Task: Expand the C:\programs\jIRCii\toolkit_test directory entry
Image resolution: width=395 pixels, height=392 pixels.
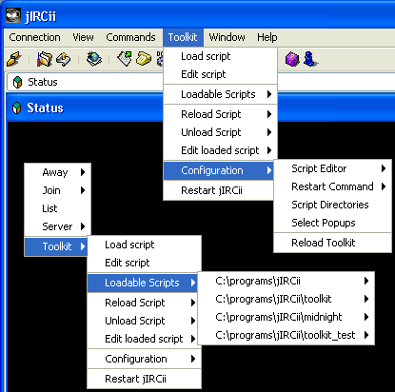Action: [x=286, y=335]
